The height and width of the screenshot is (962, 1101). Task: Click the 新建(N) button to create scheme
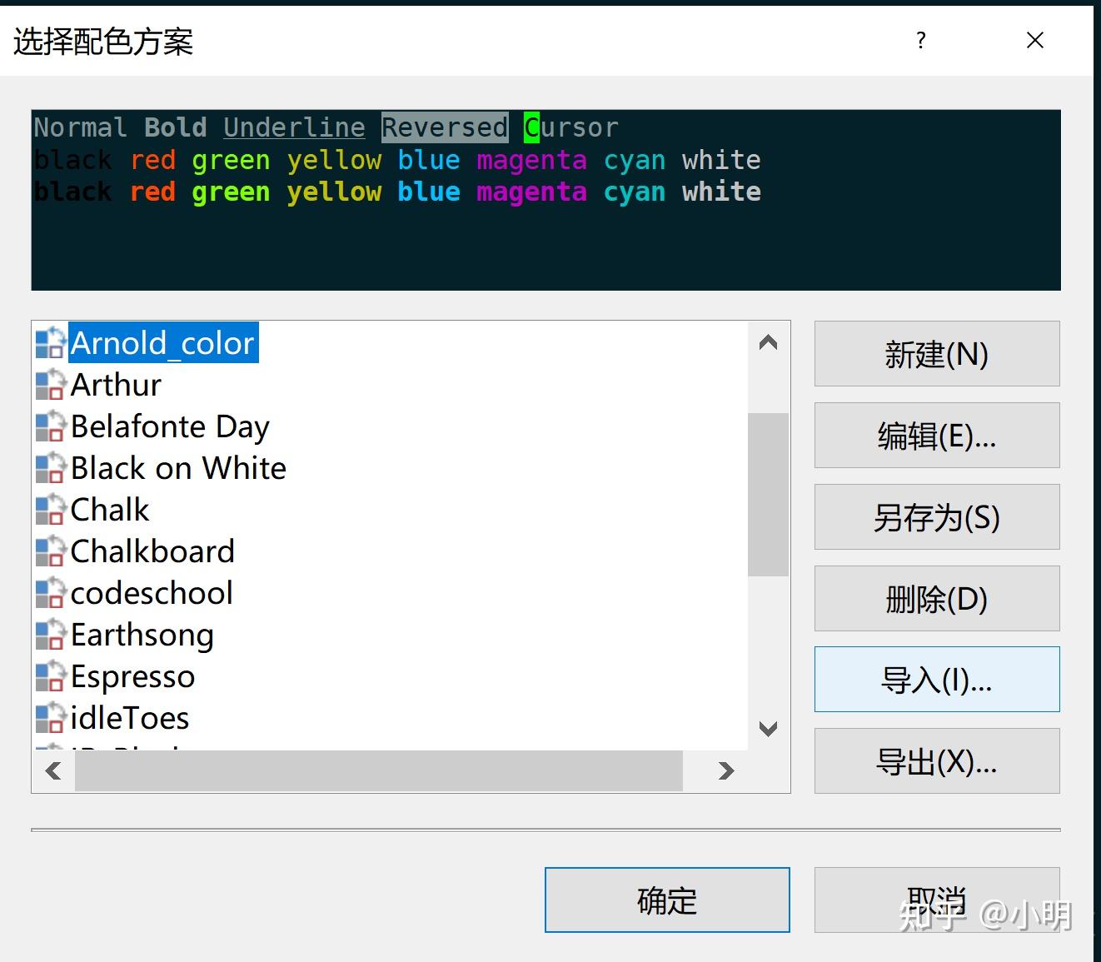[x=936, y=353]
